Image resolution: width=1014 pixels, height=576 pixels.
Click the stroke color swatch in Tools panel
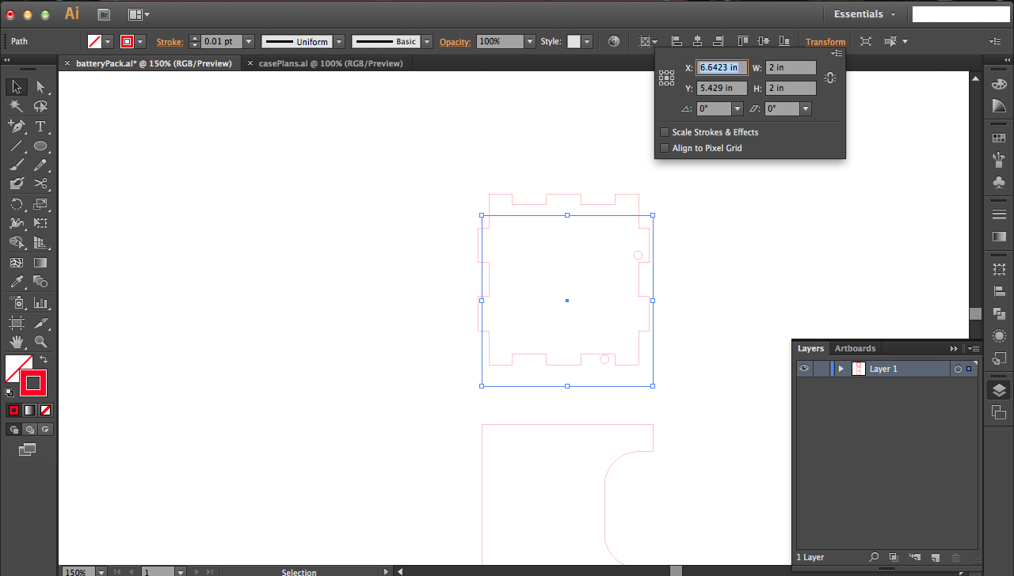coord(33,383)
